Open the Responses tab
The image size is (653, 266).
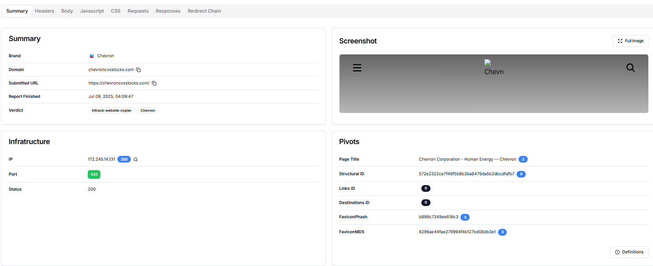coord(168,11)
